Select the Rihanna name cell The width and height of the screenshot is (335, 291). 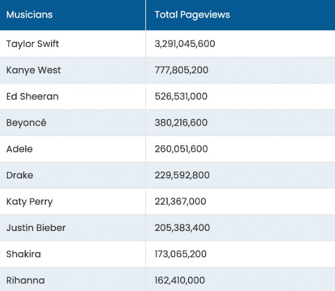coord(73,279)
